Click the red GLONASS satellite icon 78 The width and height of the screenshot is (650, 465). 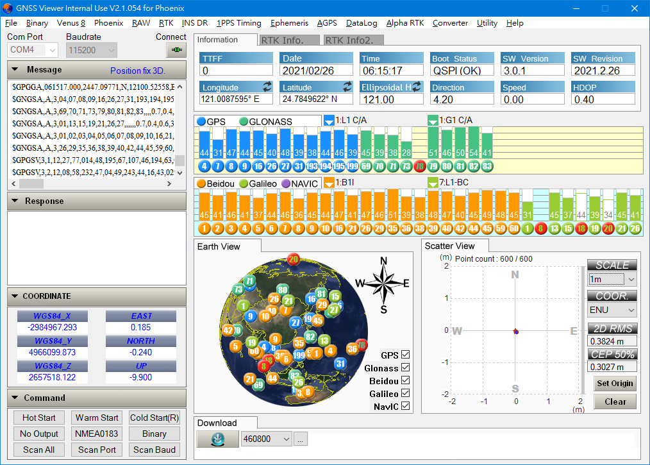pyautogui.click(x=419, y=166)
